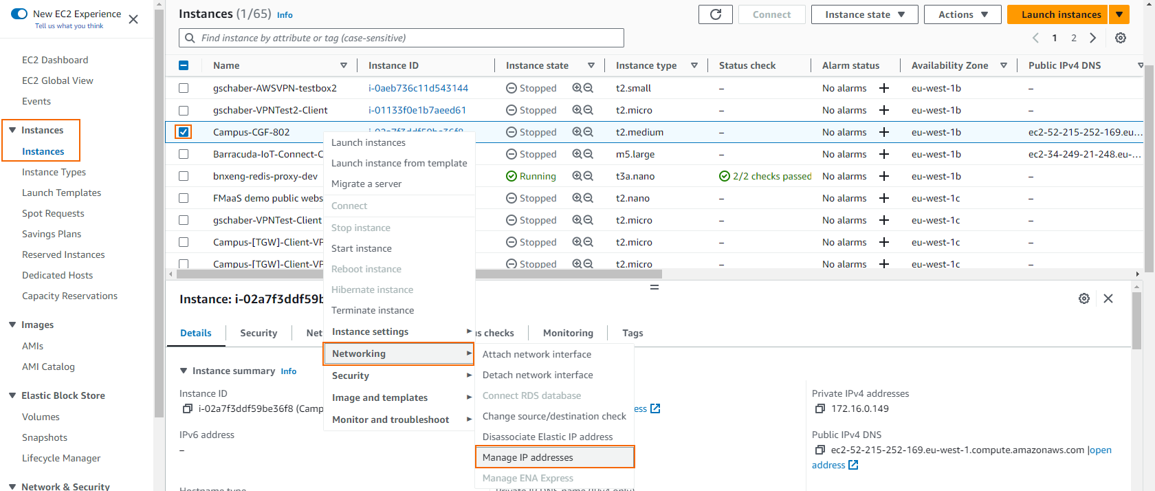Click the refresh instances icon button

(716, 14)
